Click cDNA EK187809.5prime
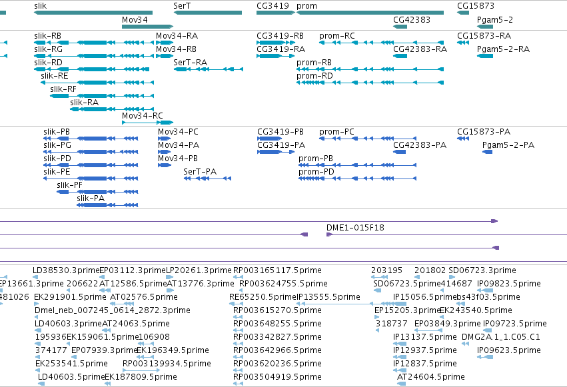Viewport: 567px width, 387px height. [108, 384]
